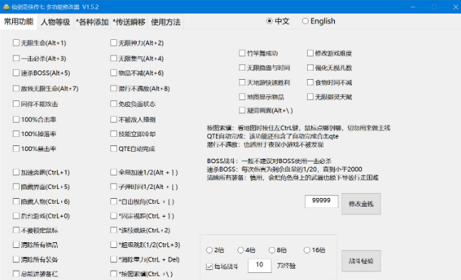This screenshot has height=280, width=461.
Task: Check the 物品不减(Alt+6) box
Action: [x=114, y=73]
